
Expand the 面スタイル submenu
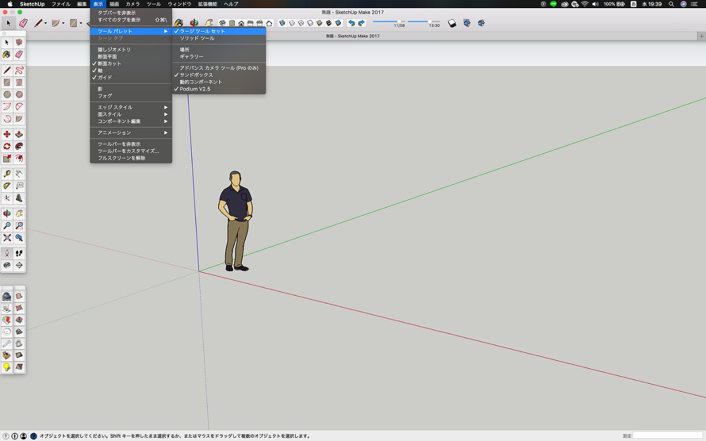point(131,114)
